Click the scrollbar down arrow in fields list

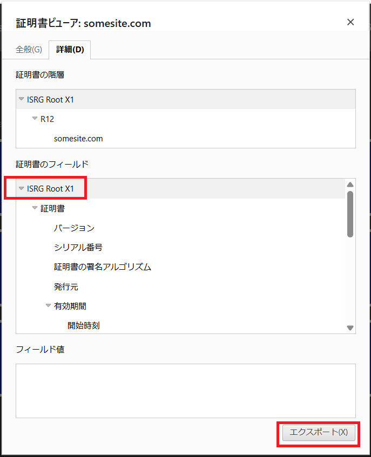pos(350,328)
